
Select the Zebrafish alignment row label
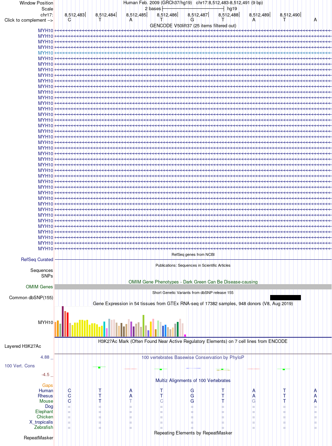[44, 427]
